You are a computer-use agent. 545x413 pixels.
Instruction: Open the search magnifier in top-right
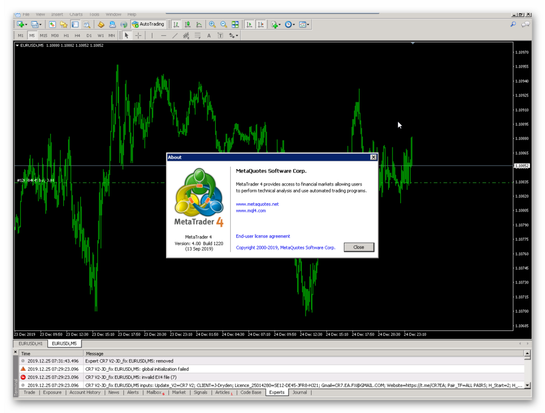click(513, 24)
